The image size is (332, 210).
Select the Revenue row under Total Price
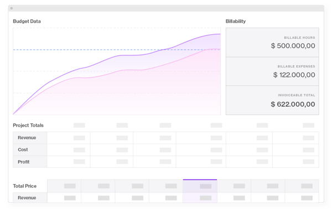(166, 198)
